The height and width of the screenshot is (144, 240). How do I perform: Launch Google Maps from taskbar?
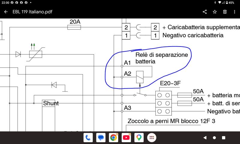(139, 138)
